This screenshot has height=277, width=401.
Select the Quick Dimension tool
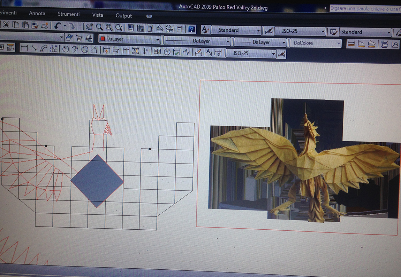tap(106, 50)
